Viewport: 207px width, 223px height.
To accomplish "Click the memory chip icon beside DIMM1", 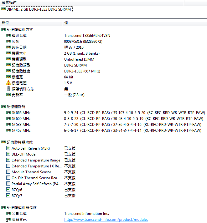I will tap(3, 9).
